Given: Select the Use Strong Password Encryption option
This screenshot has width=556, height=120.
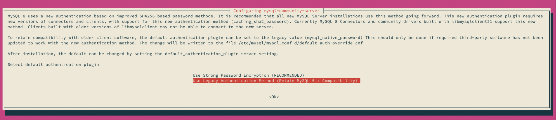Looking at the screenshot, I should [x=248, y=75].
